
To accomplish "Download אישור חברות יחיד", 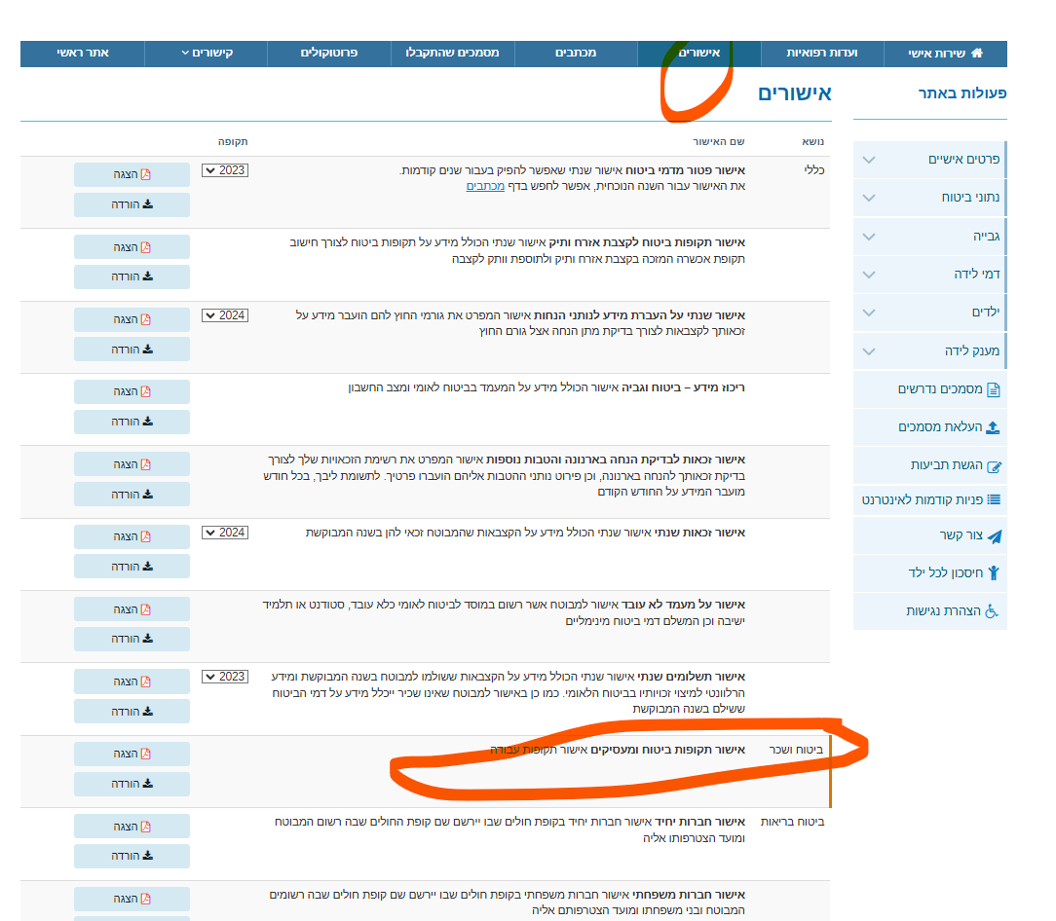I will 132,857.
